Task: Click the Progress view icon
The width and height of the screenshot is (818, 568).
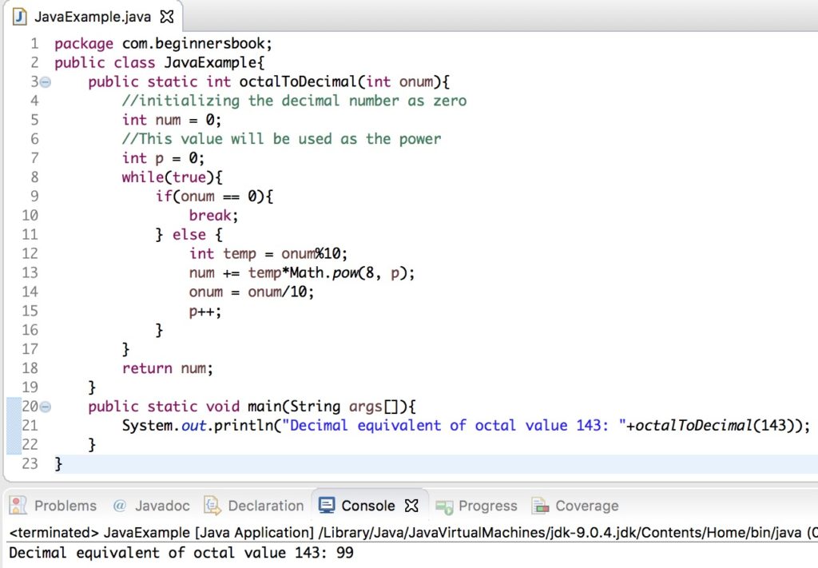Action: pos(444,506)
